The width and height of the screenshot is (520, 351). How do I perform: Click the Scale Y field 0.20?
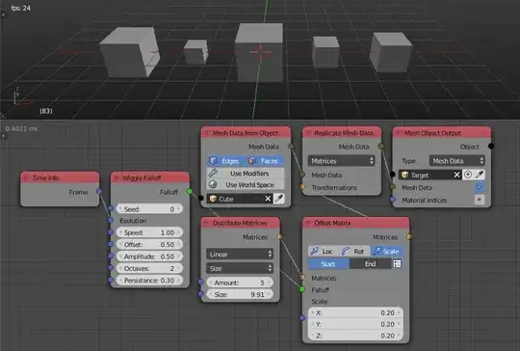coord(356,324)
